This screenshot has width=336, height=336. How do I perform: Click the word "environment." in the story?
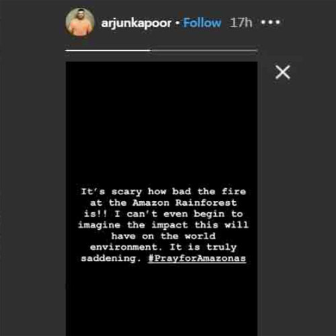point(126,247)
